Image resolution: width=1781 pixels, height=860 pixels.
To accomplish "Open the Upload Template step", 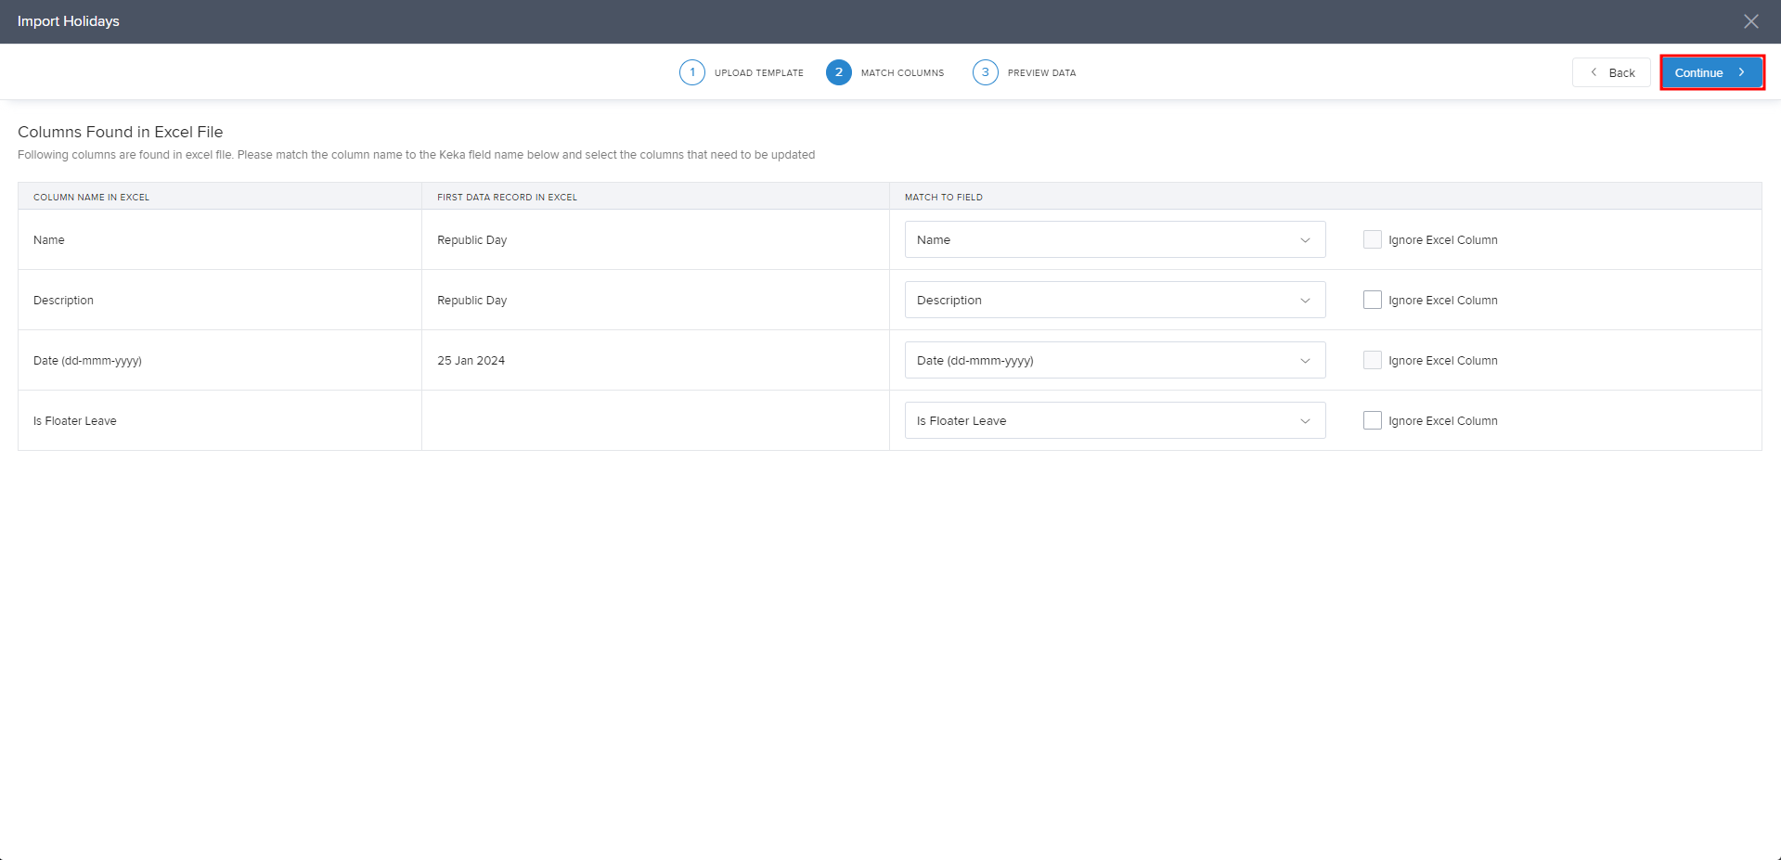I will [x=758, y=73].
